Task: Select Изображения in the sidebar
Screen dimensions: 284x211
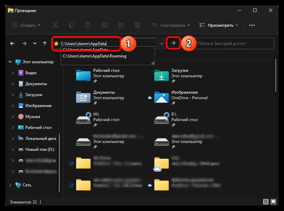Action: [38, 105]
